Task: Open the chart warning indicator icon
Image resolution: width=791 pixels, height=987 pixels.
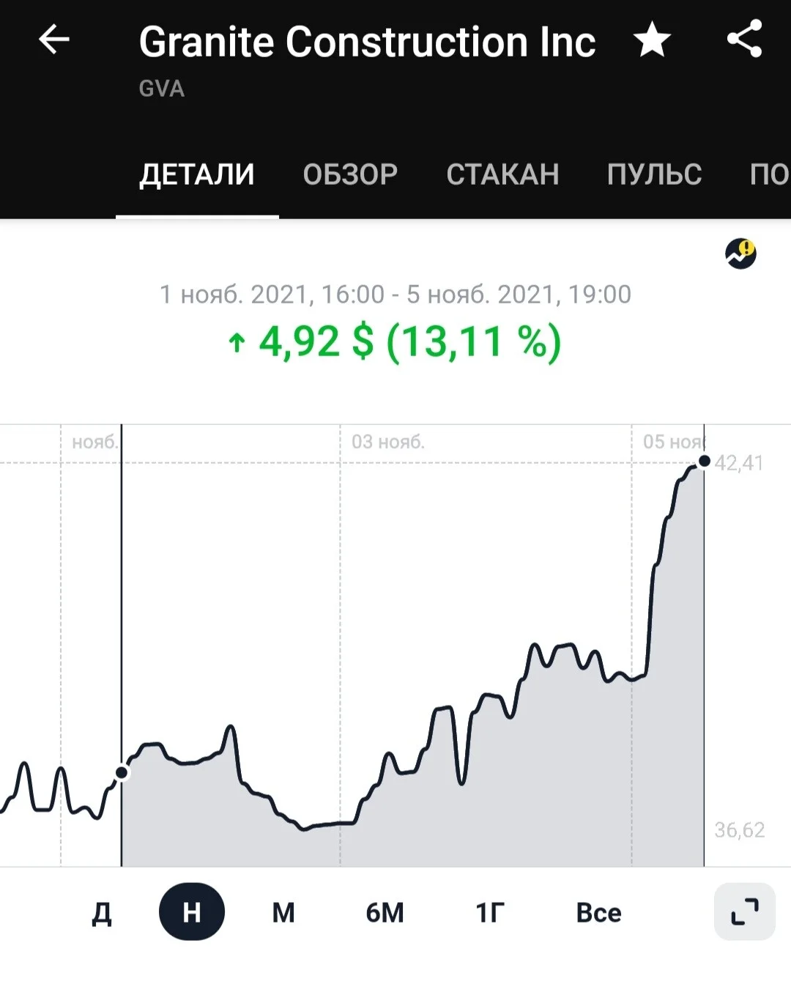Action: pos(740,254)
